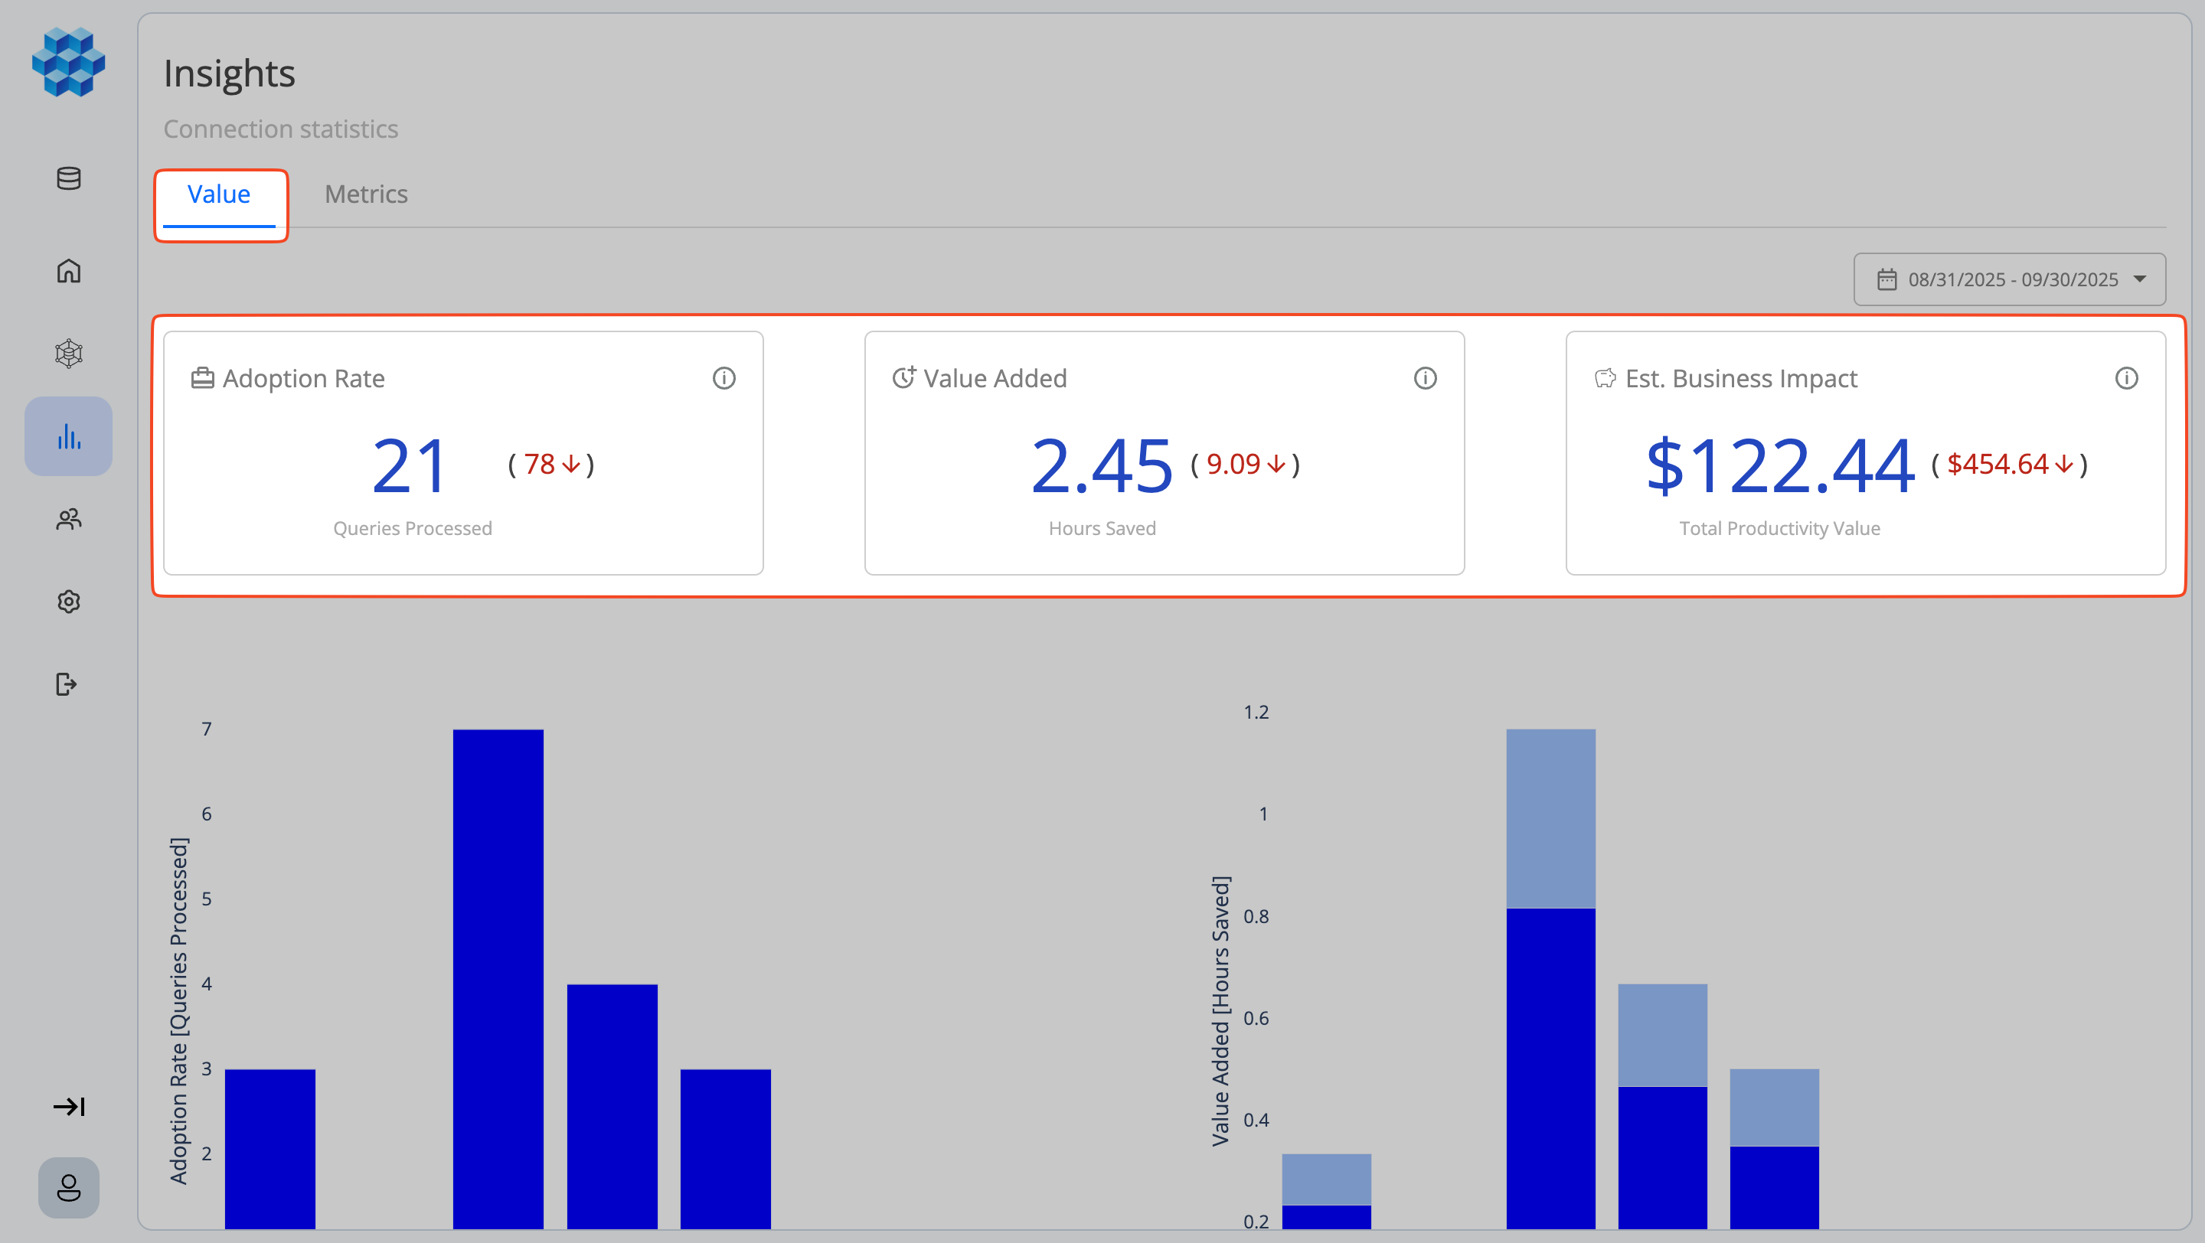The height and width of the screenshot is (1243, 2205).
Task: Open the date range dropdown
Action: (2009, 279)
